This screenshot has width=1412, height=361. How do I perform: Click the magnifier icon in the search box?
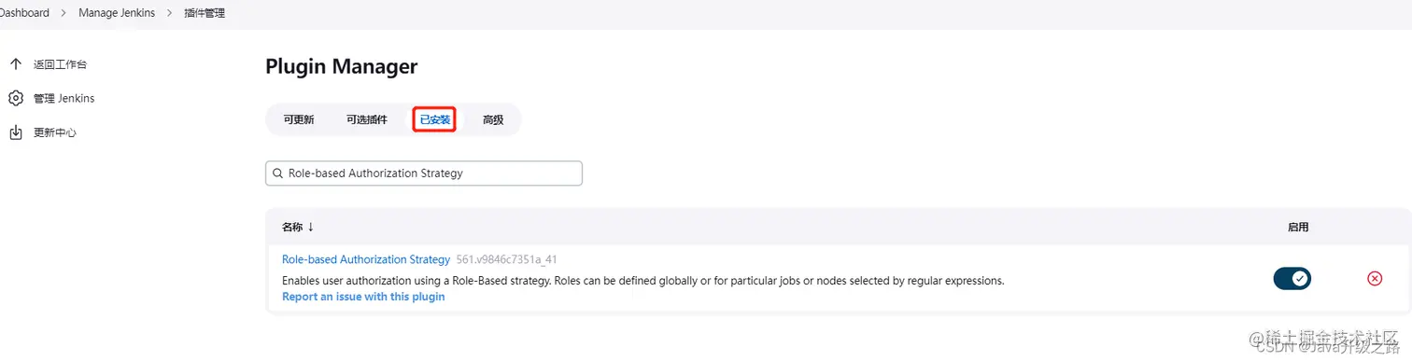[277, 174]
